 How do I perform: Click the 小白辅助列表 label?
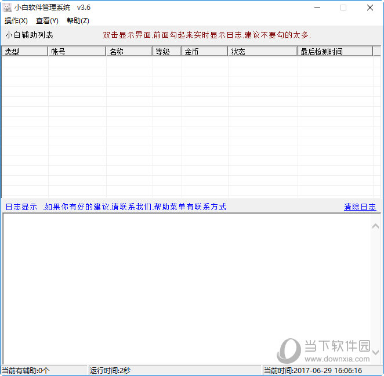[x=30, y=35]
